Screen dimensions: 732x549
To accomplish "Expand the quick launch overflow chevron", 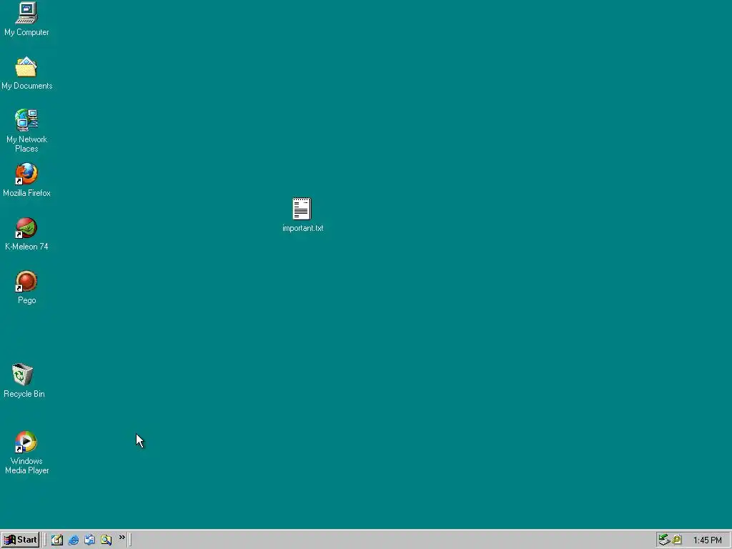I will pos(122,538).
